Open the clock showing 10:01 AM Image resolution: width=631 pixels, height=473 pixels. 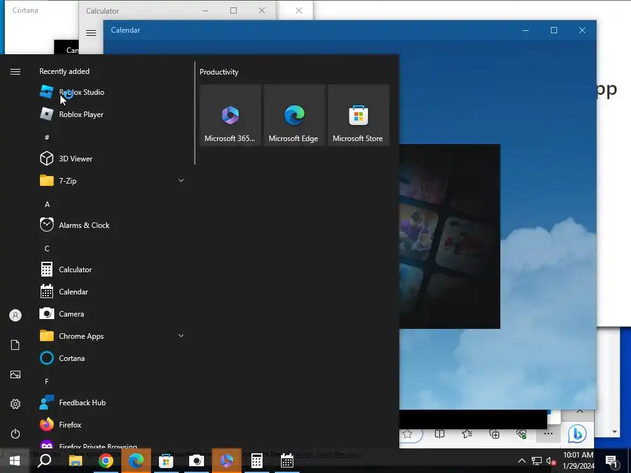click(578, 461)
